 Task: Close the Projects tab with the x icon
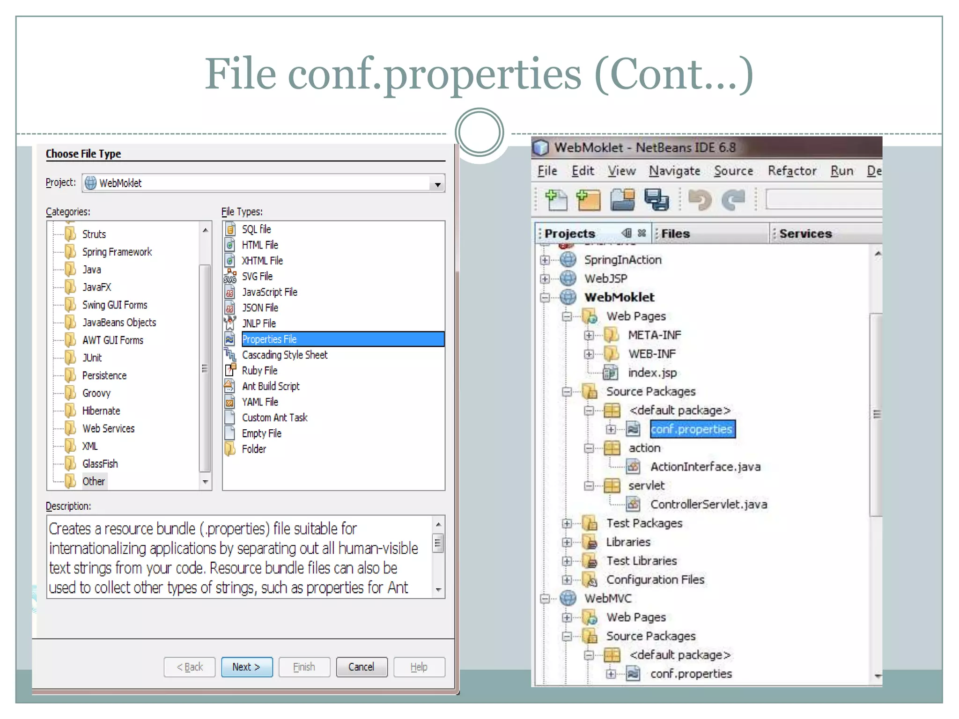pos(642,233)
